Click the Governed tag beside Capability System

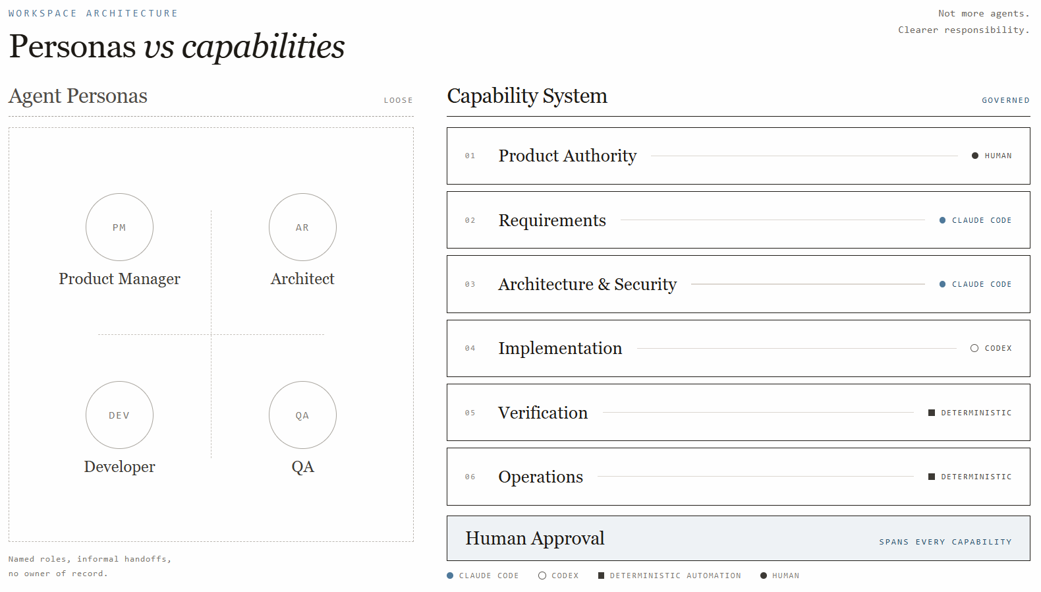[1005, 100]
